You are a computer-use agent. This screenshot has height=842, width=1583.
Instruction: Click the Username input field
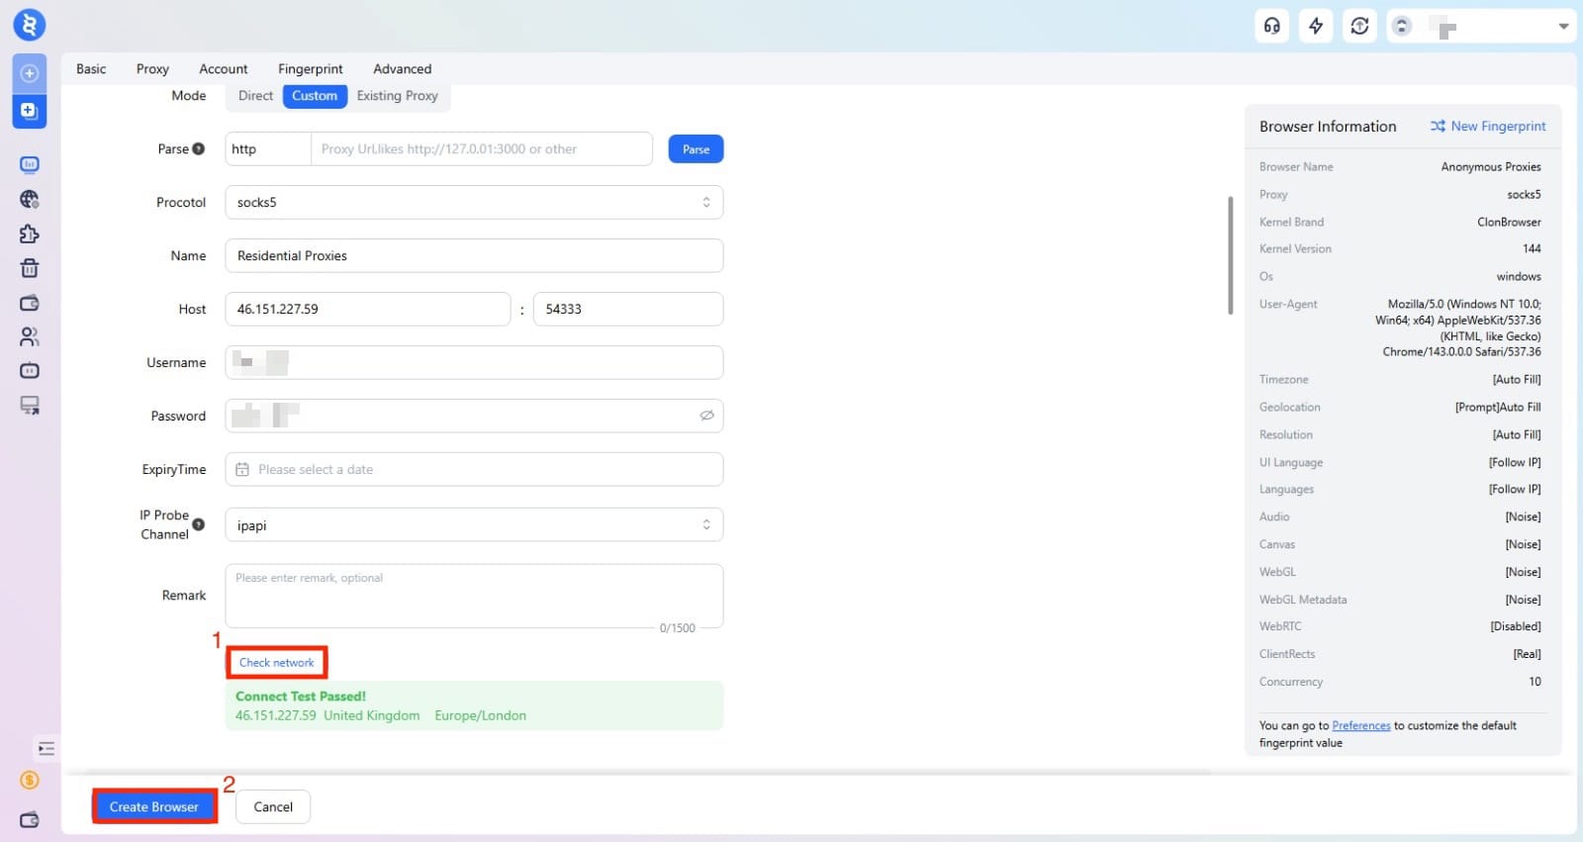(x=474, y=362)
